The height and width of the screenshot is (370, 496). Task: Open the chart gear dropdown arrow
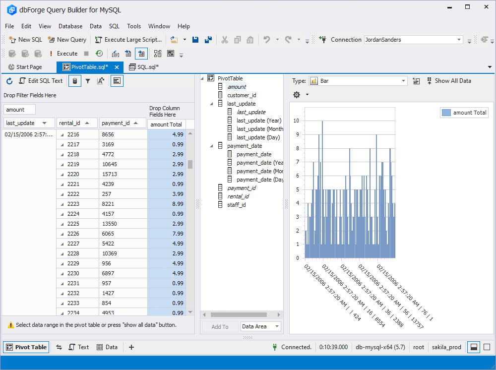(307, 95)
